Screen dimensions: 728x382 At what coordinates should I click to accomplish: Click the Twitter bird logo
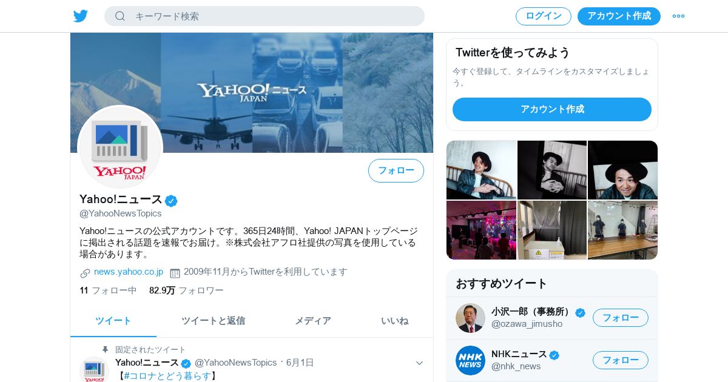81,16
